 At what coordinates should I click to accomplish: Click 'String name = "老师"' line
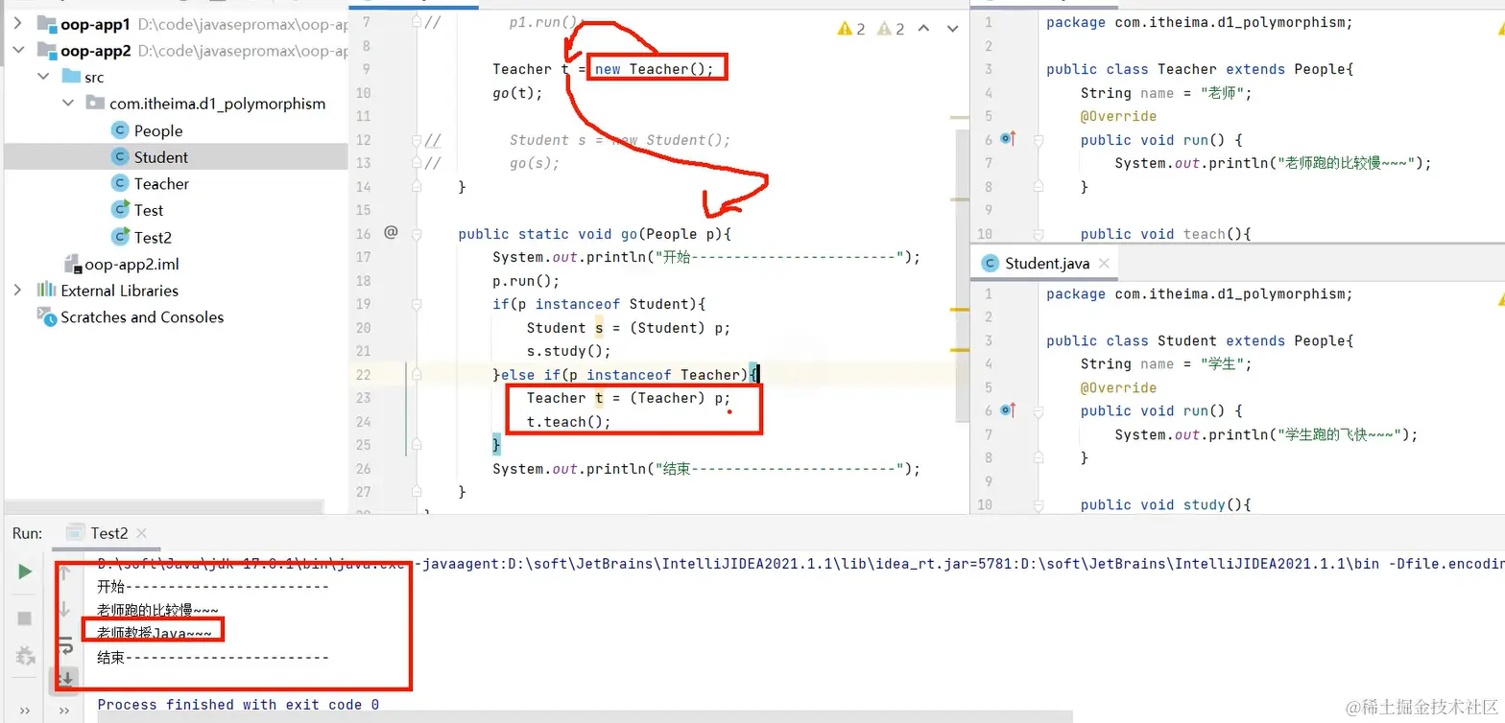(1166, 93)
